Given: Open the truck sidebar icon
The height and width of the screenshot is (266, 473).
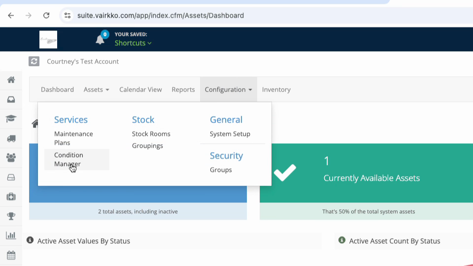Looking at the screenshot, I should [11, 138].
